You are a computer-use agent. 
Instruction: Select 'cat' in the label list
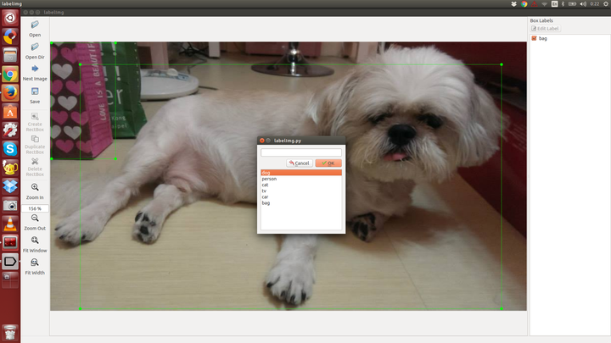(x=266, y=185)
